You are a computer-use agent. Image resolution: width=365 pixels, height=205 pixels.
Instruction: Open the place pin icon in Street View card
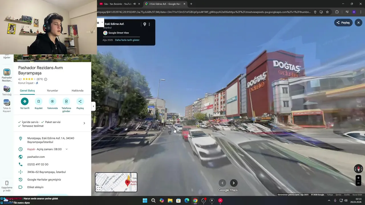(x=145, y=24)
